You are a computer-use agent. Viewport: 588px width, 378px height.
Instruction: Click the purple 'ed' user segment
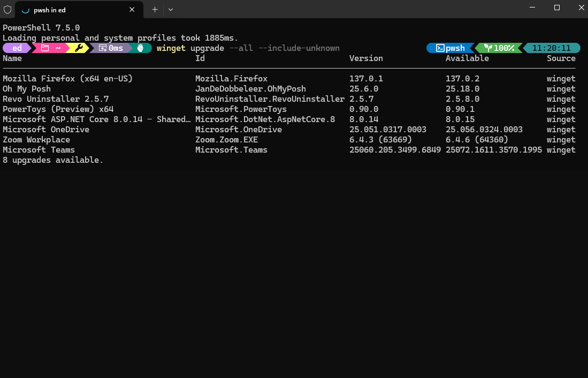point(17,48)
